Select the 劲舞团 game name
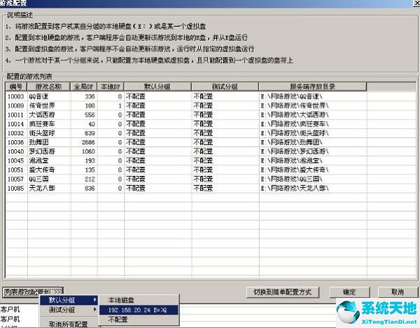Screen dimensions: 420x328 (x=38, y=142)
